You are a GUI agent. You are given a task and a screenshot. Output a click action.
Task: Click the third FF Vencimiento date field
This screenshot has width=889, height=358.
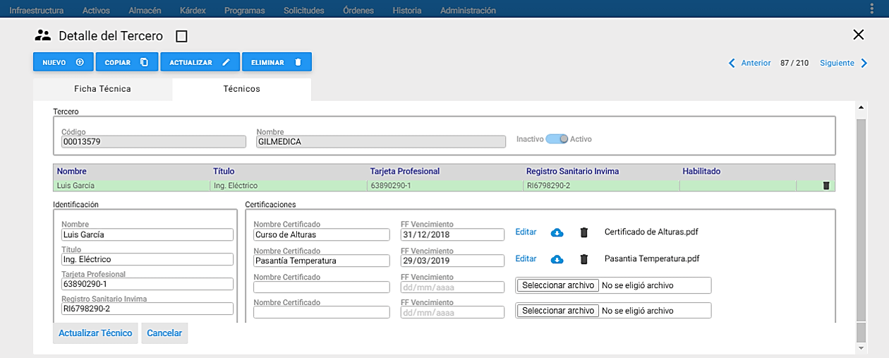(x=452, y=287)
